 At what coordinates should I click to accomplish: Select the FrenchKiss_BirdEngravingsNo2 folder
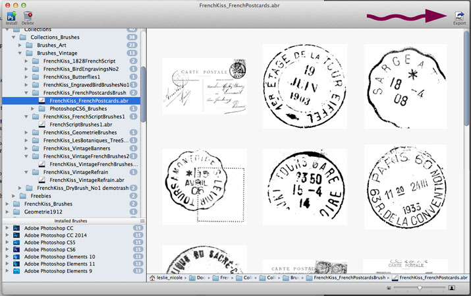tap(81, 69)
